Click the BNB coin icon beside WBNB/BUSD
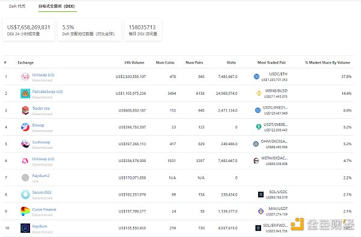Screen dimensions: 361x237 [x=259, y=94]
